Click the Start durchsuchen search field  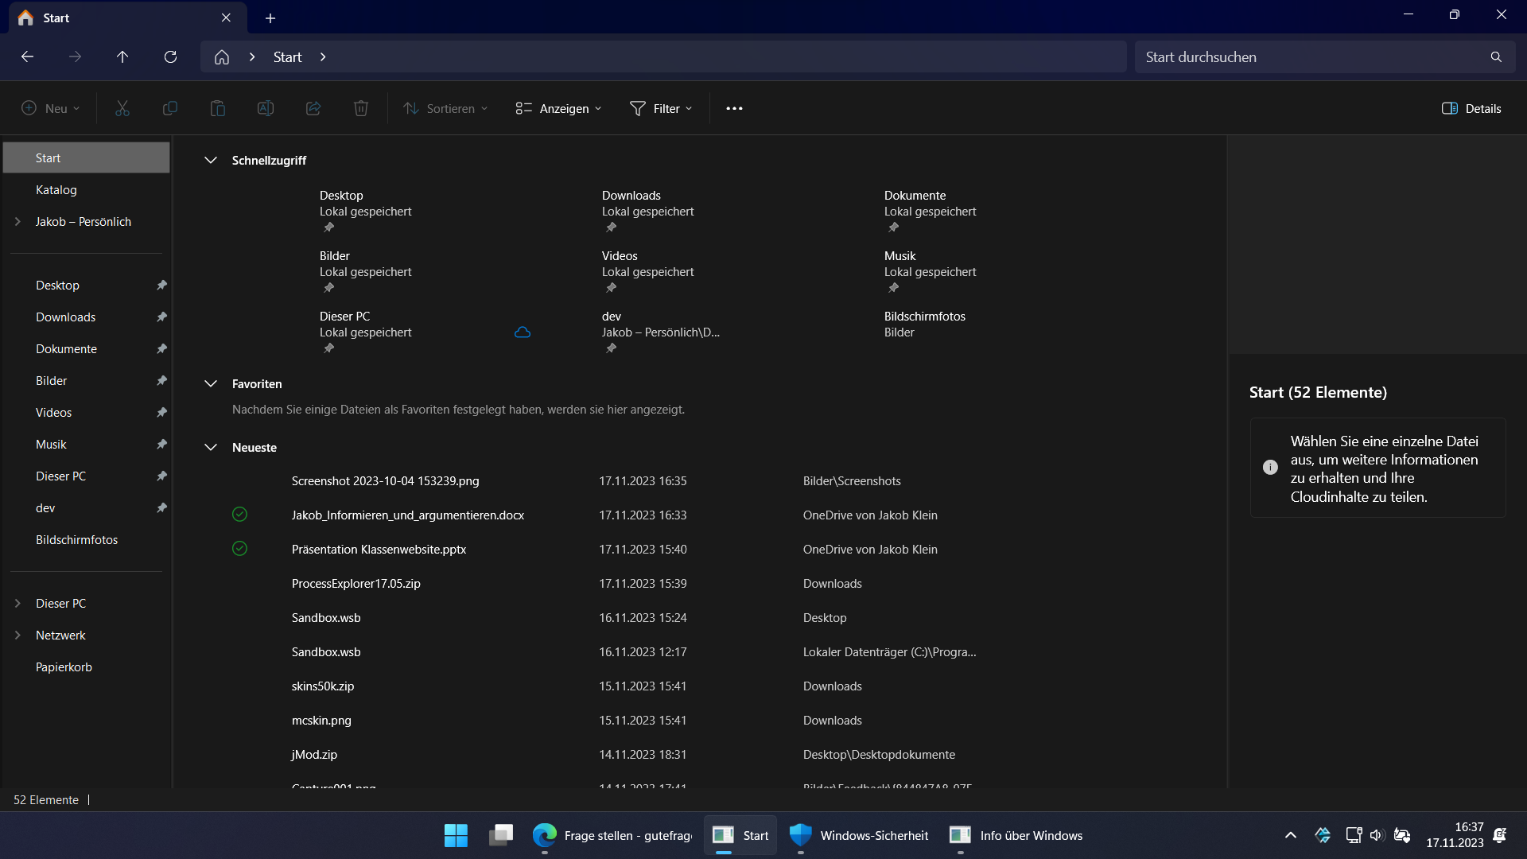(x=1312, y=57)
